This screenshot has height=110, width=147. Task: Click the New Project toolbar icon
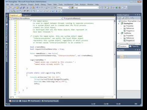[x=9, y=8]
